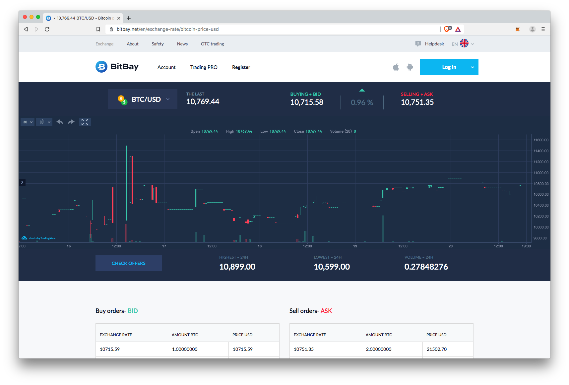Click the 11000.00 price axis label

click(541, 173)
